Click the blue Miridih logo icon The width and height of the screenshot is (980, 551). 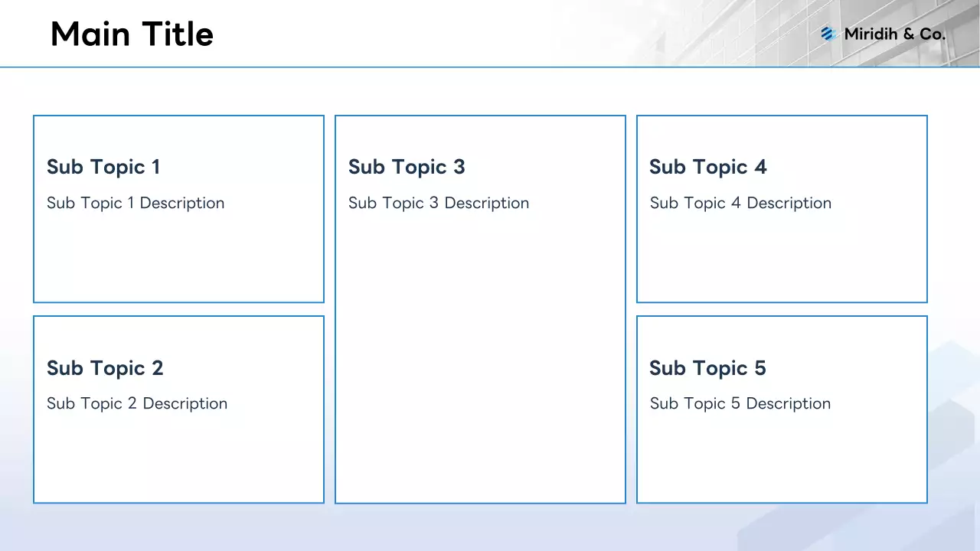point(827,34)
